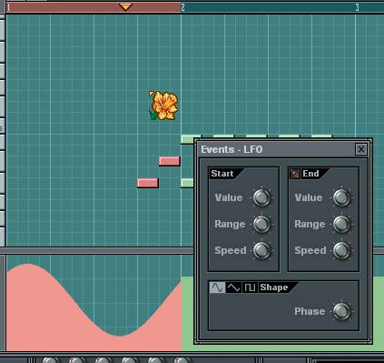Close the Events - LFO window
The height and width of the screenshot is (363, 384).
point(361,149)
